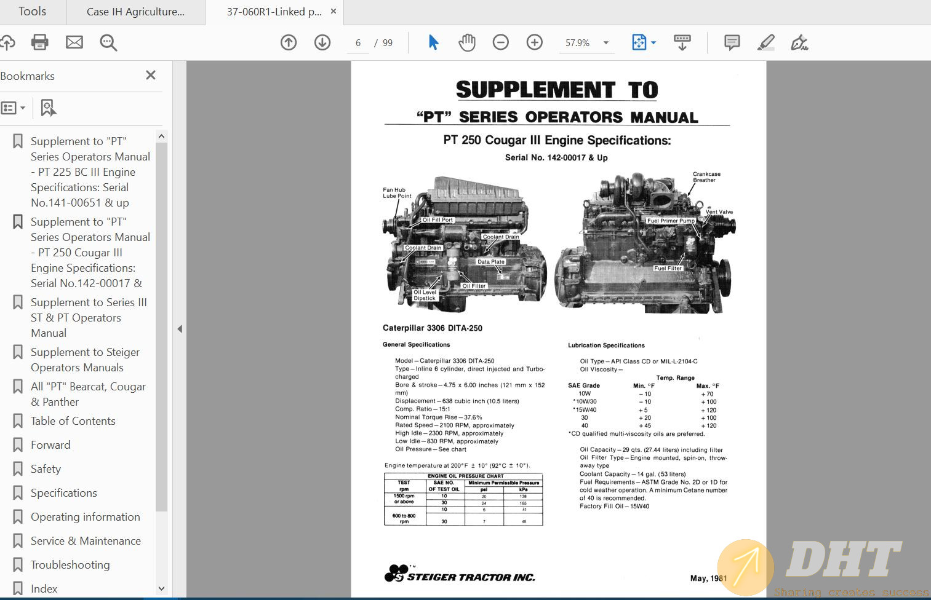This screenshot has height=600, width=931.
Task: Open zoom level dropdown arrow
Action: click(x=606, y=43)
